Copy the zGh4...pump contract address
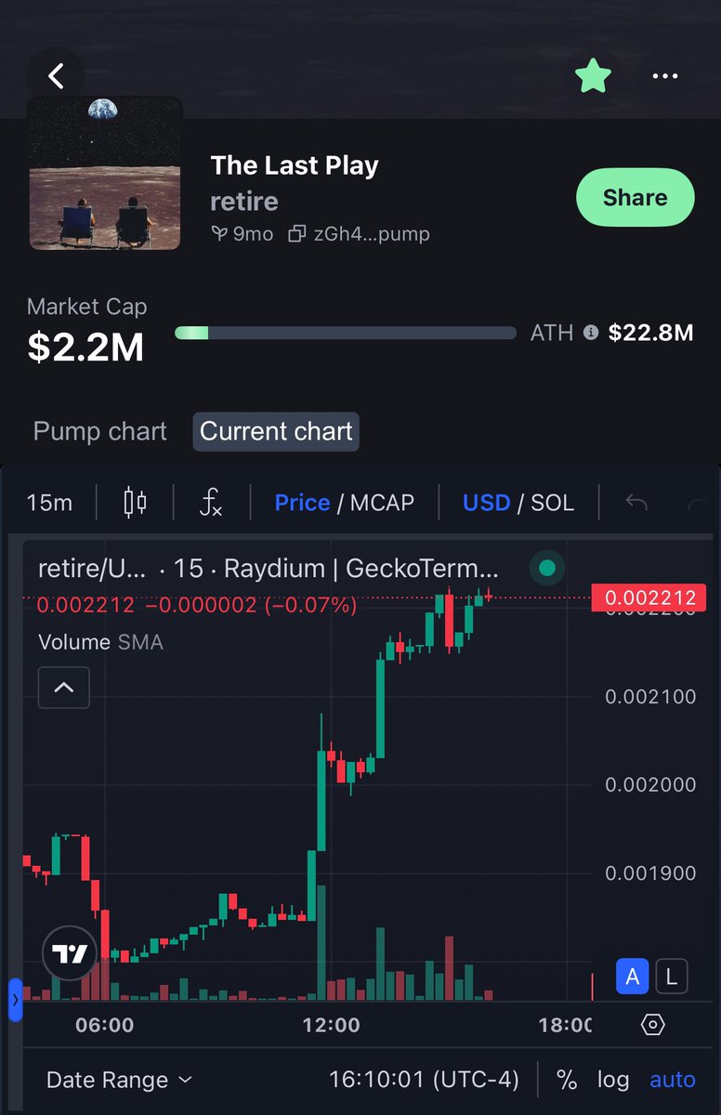 point(370,234)
